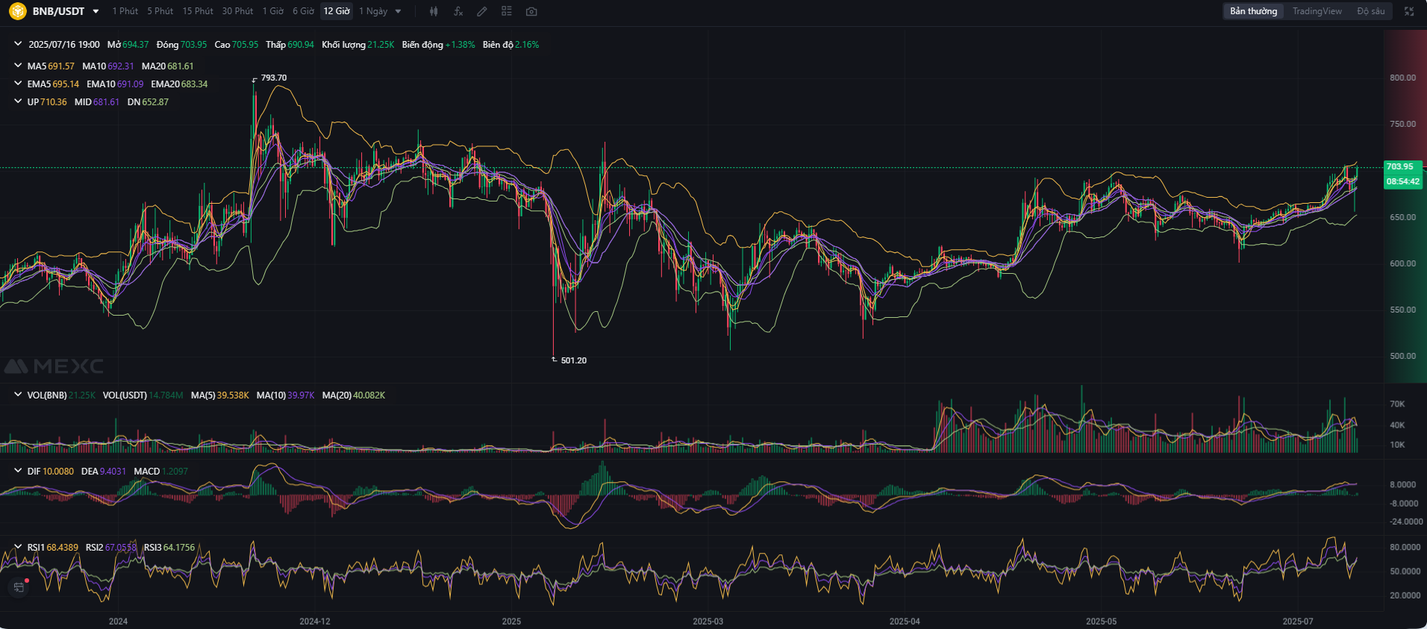Open the fx indicators menu
The width and height of the screenshot is (1427, 629).
point(458,11)
